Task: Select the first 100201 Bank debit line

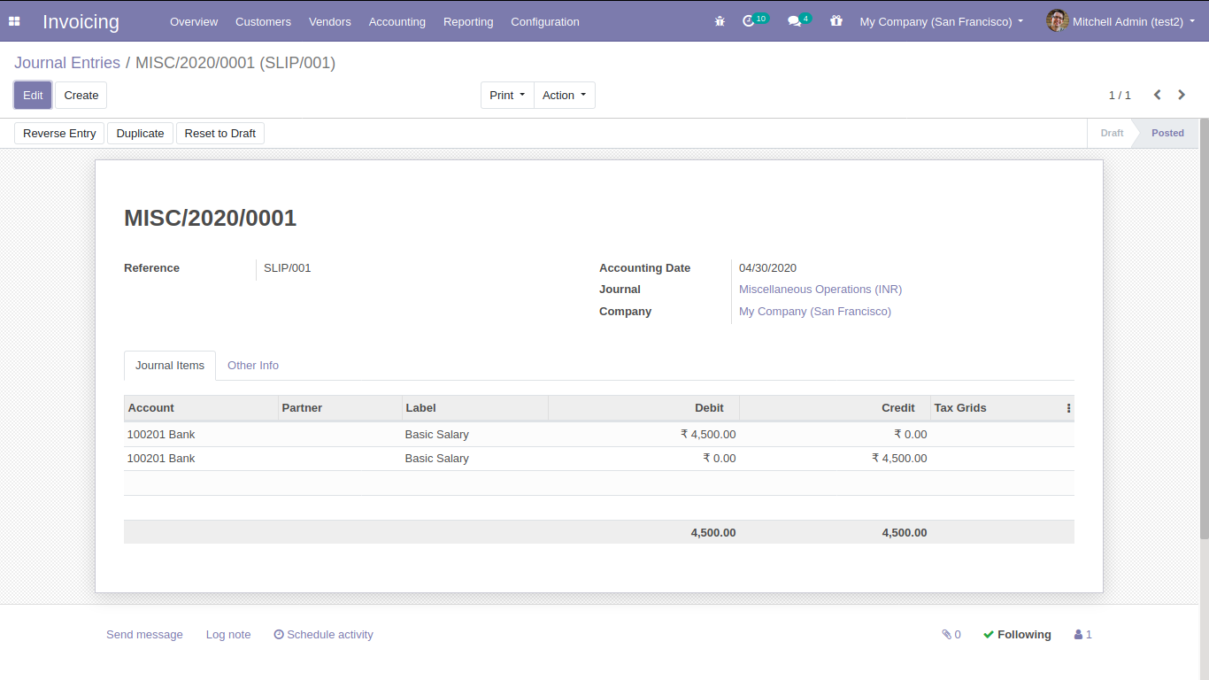Action: [161, 435]
